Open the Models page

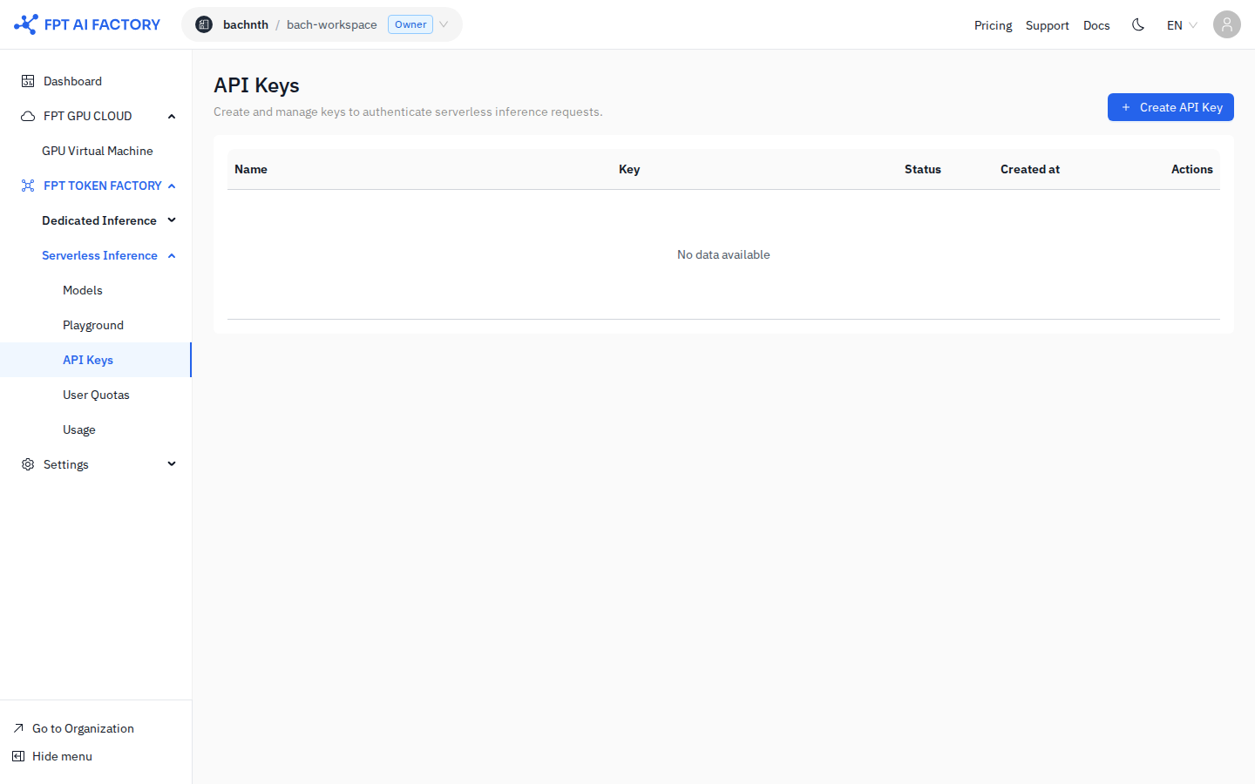pos(96,290)
